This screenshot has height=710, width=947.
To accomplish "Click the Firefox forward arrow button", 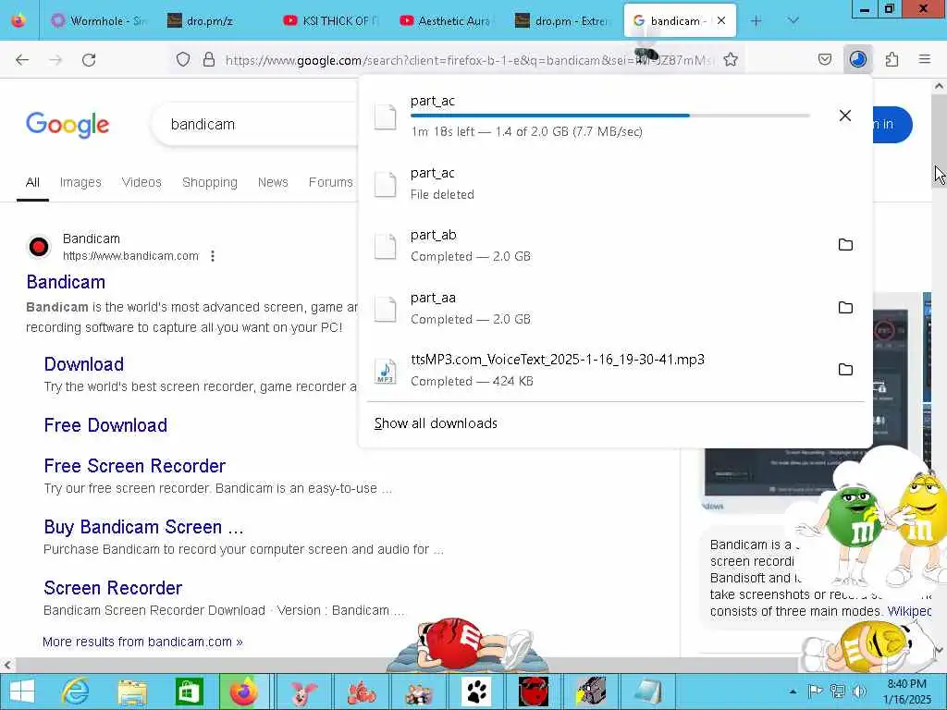I will point(55,60).
